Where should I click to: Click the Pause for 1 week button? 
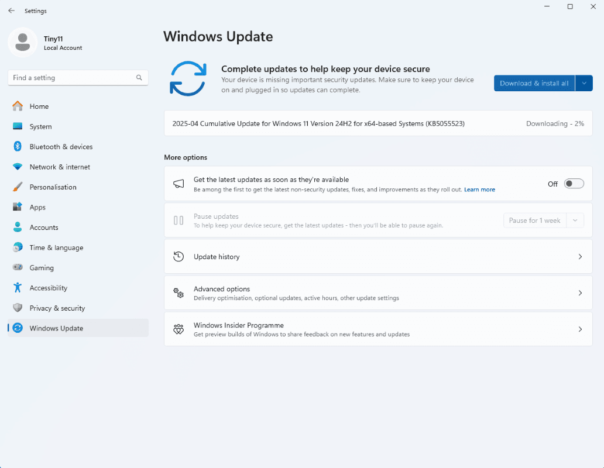535,221
